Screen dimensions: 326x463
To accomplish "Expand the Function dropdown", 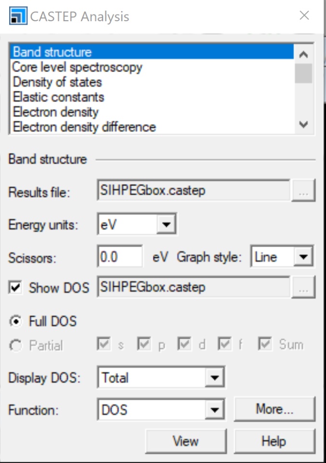I will click(215, 410).
